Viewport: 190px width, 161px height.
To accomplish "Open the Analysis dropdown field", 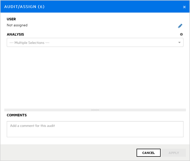I will pyautogui.click(x=95, y=42).
